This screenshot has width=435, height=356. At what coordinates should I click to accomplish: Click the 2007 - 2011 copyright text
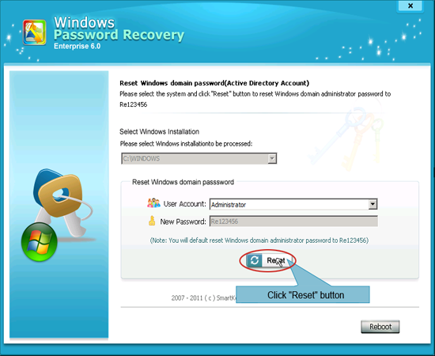[x=203, y=298]
